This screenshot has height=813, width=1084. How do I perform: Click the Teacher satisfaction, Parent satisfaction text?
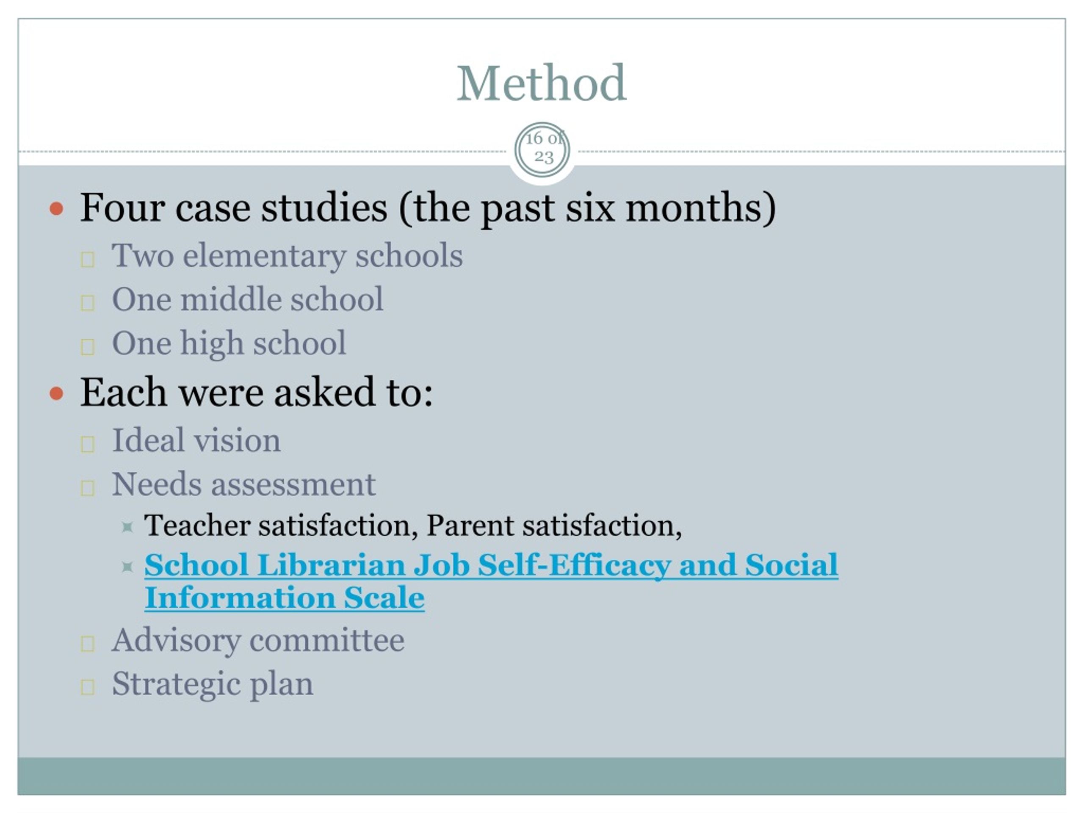pos(413,526)
